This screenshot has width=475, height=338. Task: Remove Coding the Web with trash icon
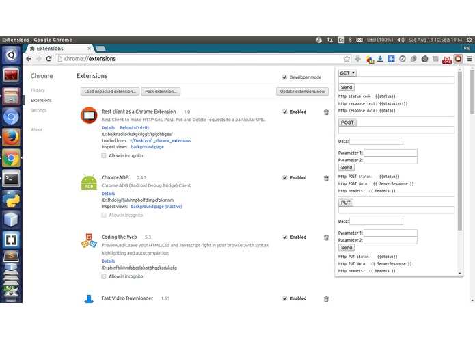point(326,237)
